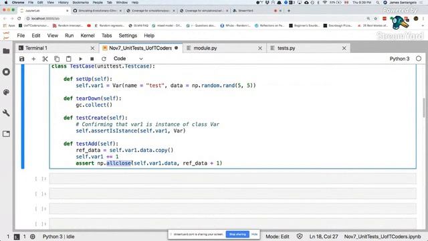Close the module.py tab
The height and width of the screenshot is (241, 428).
pyautogui.click(x=260, y=48)
